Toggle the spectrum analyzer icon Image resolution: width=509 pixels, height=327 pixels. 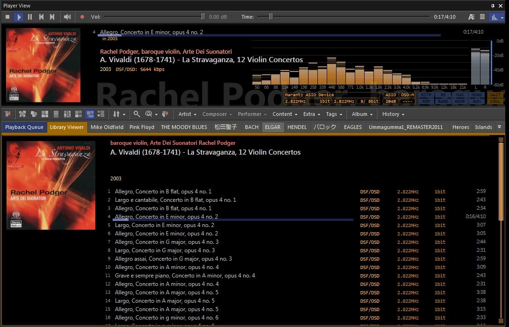tap(494, 17)
